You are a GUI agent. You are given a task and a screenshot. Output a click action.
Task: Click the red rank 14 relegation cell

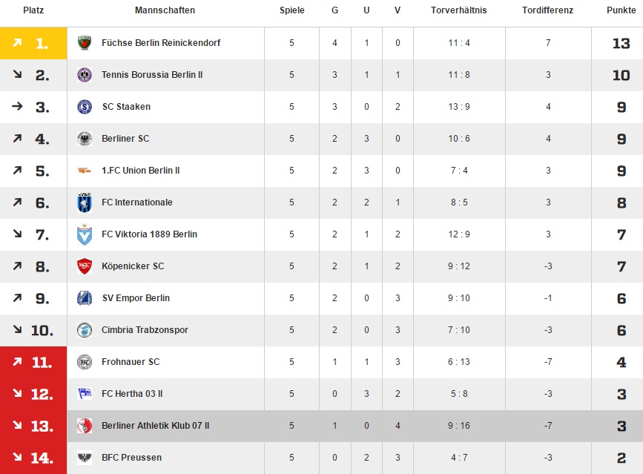[x=33, y=458]
